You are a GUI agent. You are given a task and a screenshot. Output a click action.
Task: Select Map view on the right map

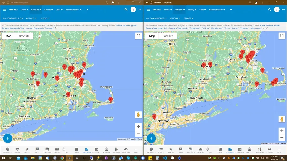152,36
